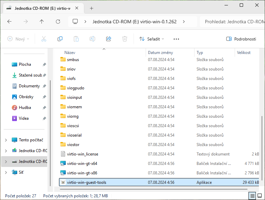Click the 4 771 kB size value
Screen dimensions: 265x200
pyautogui.click(x=252, y=164)
